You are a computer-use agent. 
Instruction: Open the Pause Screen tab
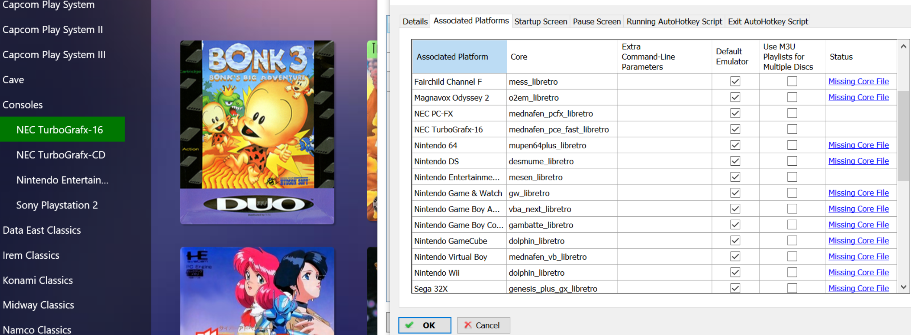(597, 21)
